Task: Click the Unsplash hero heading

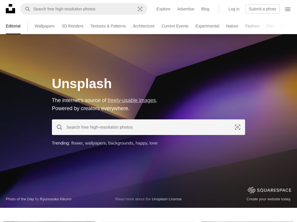Action: (x=82, y=84)
